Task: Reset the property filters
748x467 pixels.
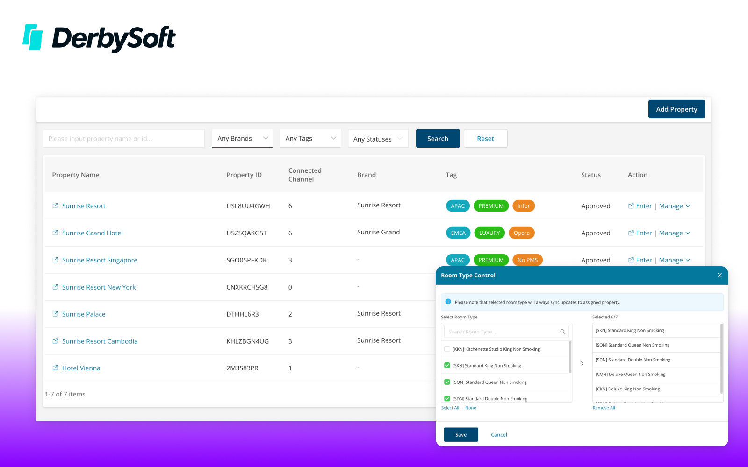Action: 486,139
